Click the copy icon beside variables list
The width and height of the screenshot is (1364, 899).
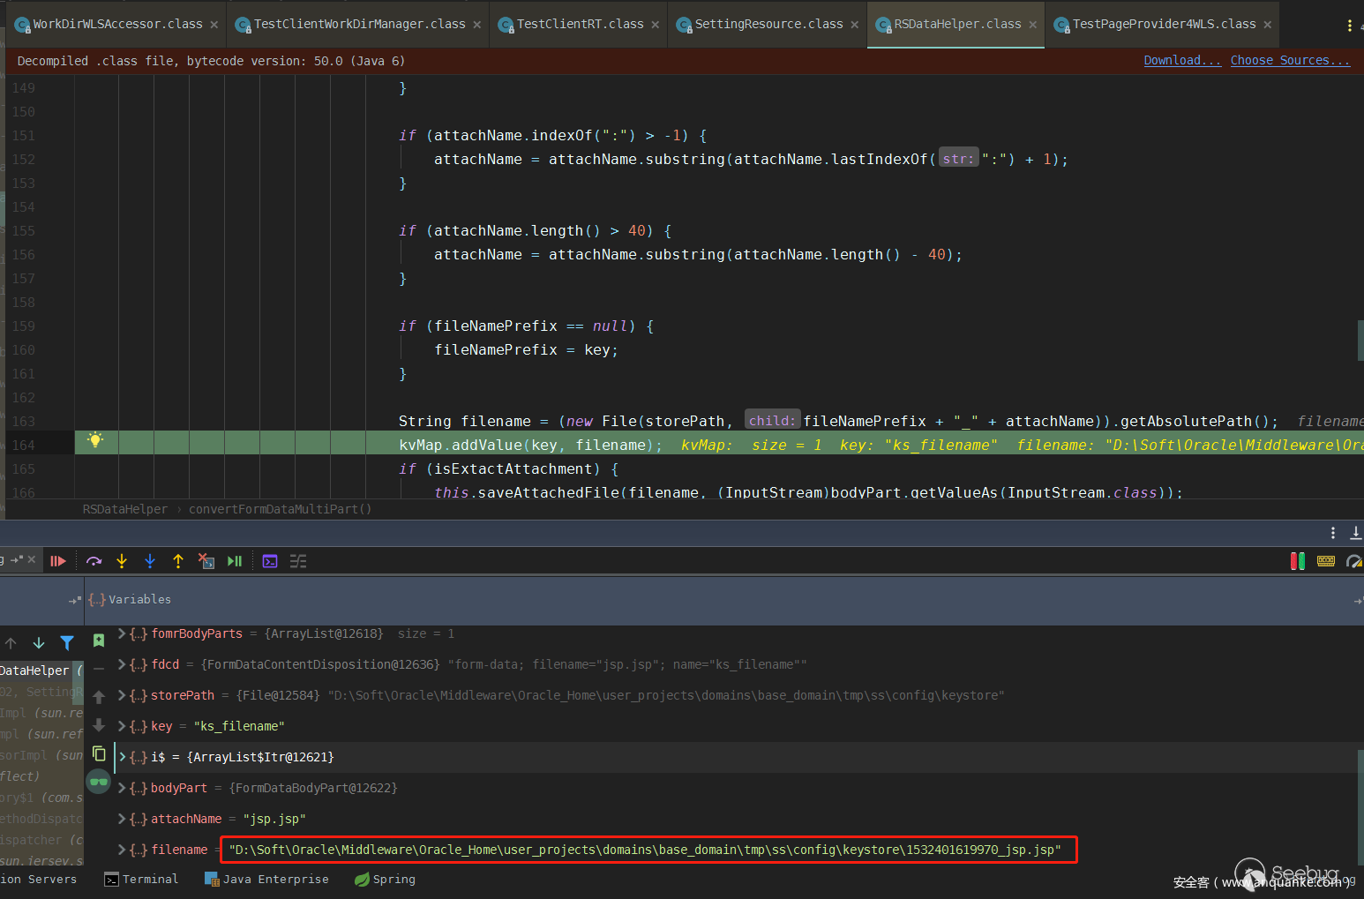pos(99,753)
